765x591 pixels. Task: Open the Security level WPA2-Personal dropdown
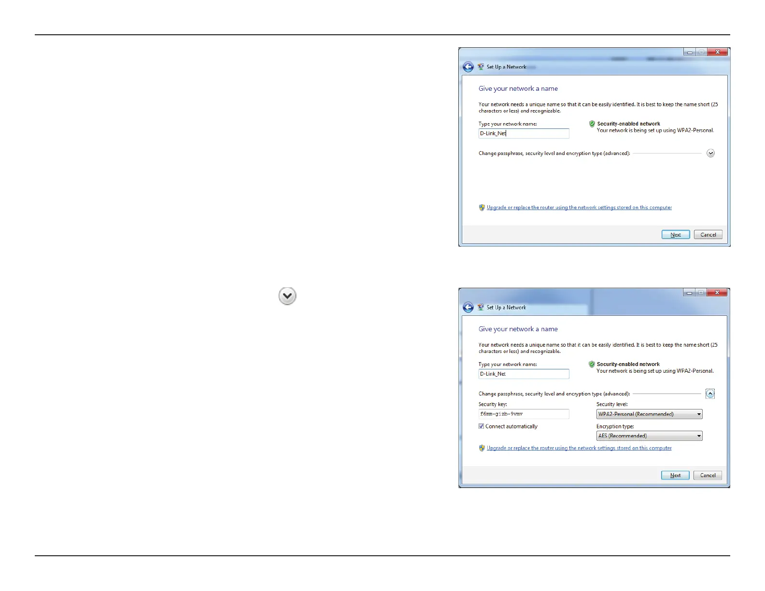click(x=650, y=414)
